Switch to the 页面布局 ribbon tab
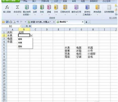Image resolution: width=118 pixels, height=102 pixels. coord(45,1)
